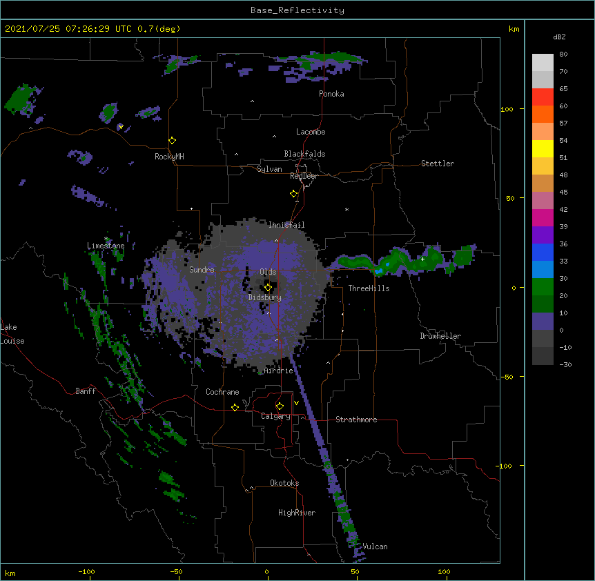Click the yellow diamond marker near Cochrane
The height and width of the screenshot is (581, 595).
click(235, 407)
